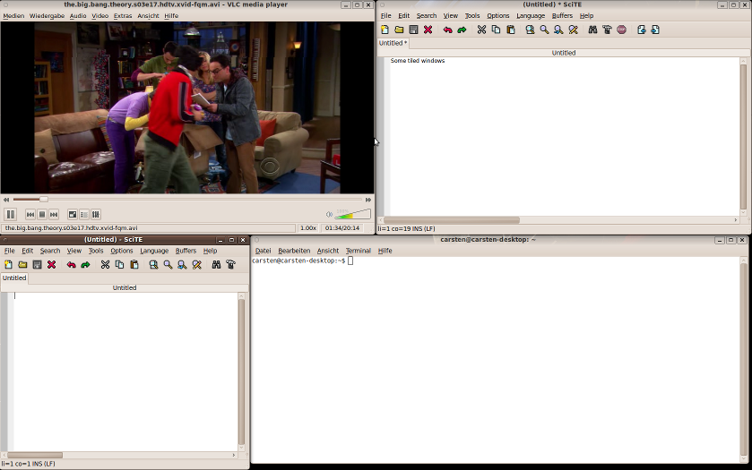The image size is (752, 470).
Task: Pause the video in VLC
Action: tap(11, 214)
